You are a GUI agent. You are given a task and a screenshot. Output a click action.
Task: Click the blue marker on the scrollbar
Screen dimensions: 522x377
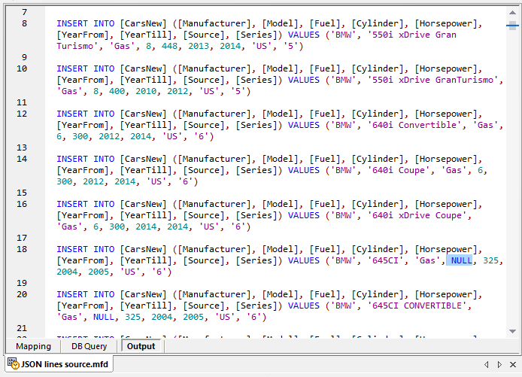pyautogui.click(x=512, y=25)
